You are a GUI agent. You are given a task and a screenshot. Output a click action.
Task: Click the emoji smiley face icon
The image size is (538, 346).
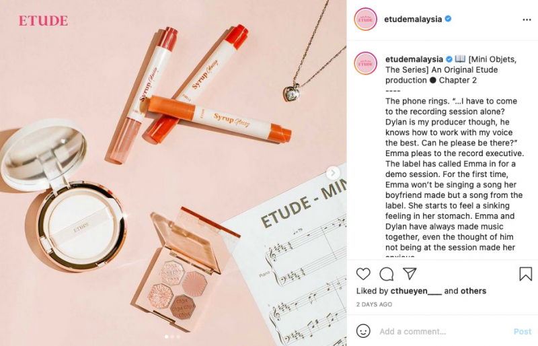pyautogui.click(x=363, y=331)
